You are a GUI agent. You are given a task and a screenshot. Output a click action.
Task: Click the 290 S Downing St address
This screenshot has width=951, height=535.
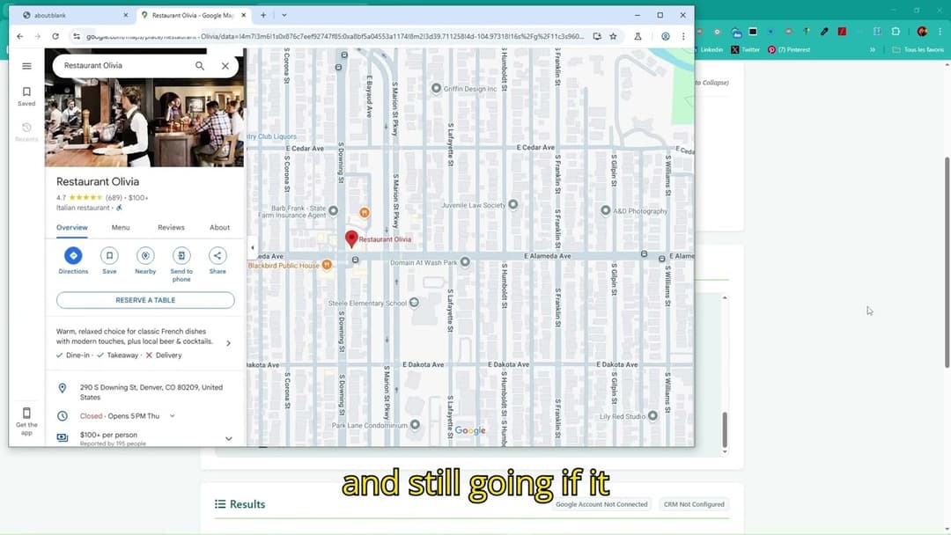151,392
